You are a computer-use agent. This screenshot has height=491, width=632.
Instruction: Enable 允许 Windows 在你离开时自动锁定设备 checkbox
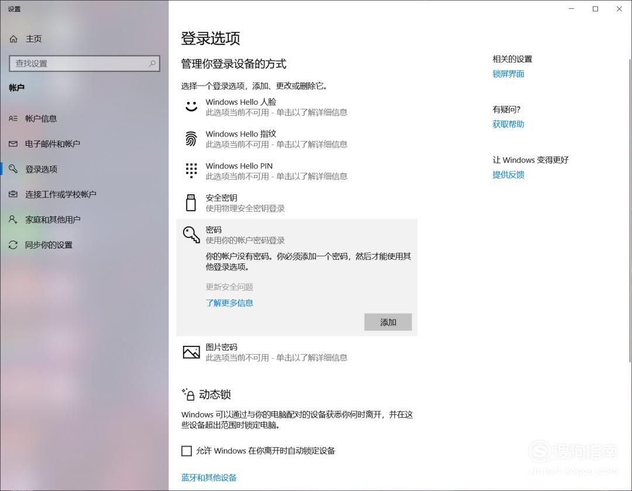(x=187, y=451)
